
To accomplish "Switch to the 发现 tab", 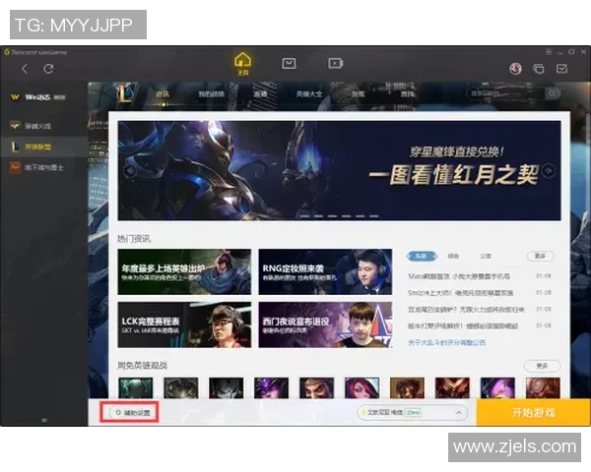I will click(x=359, y=94).
